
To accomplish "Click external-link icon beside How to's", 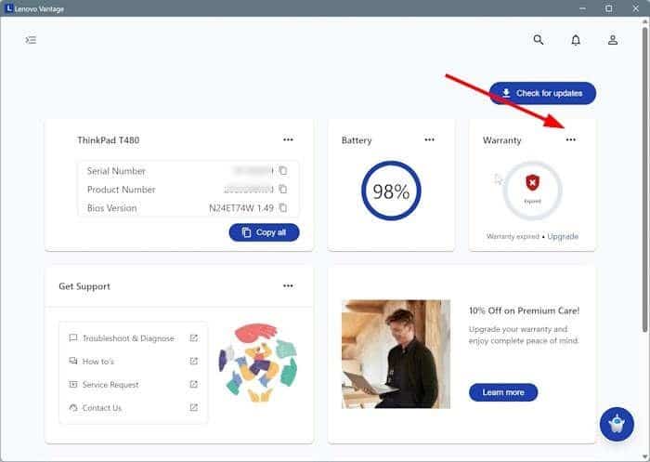I will [x=193, y=361].
